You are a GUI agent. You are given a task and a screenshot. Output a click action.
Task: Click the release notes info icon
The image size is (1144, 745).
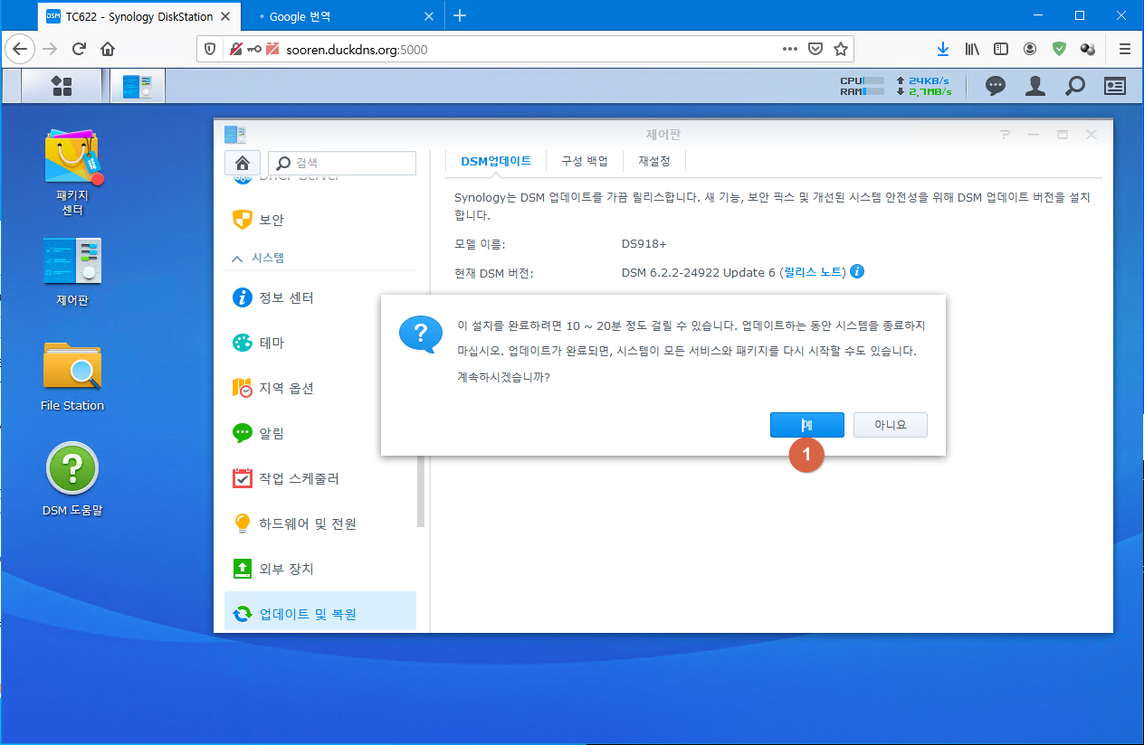click(857, 271)
